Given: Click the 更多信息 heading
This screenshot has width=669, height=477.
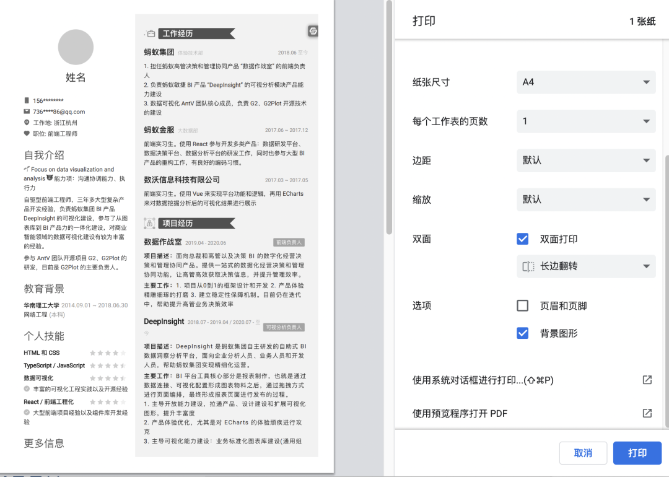Looking at the screenshot, I should pyautogui.click(x=44, y=444).
